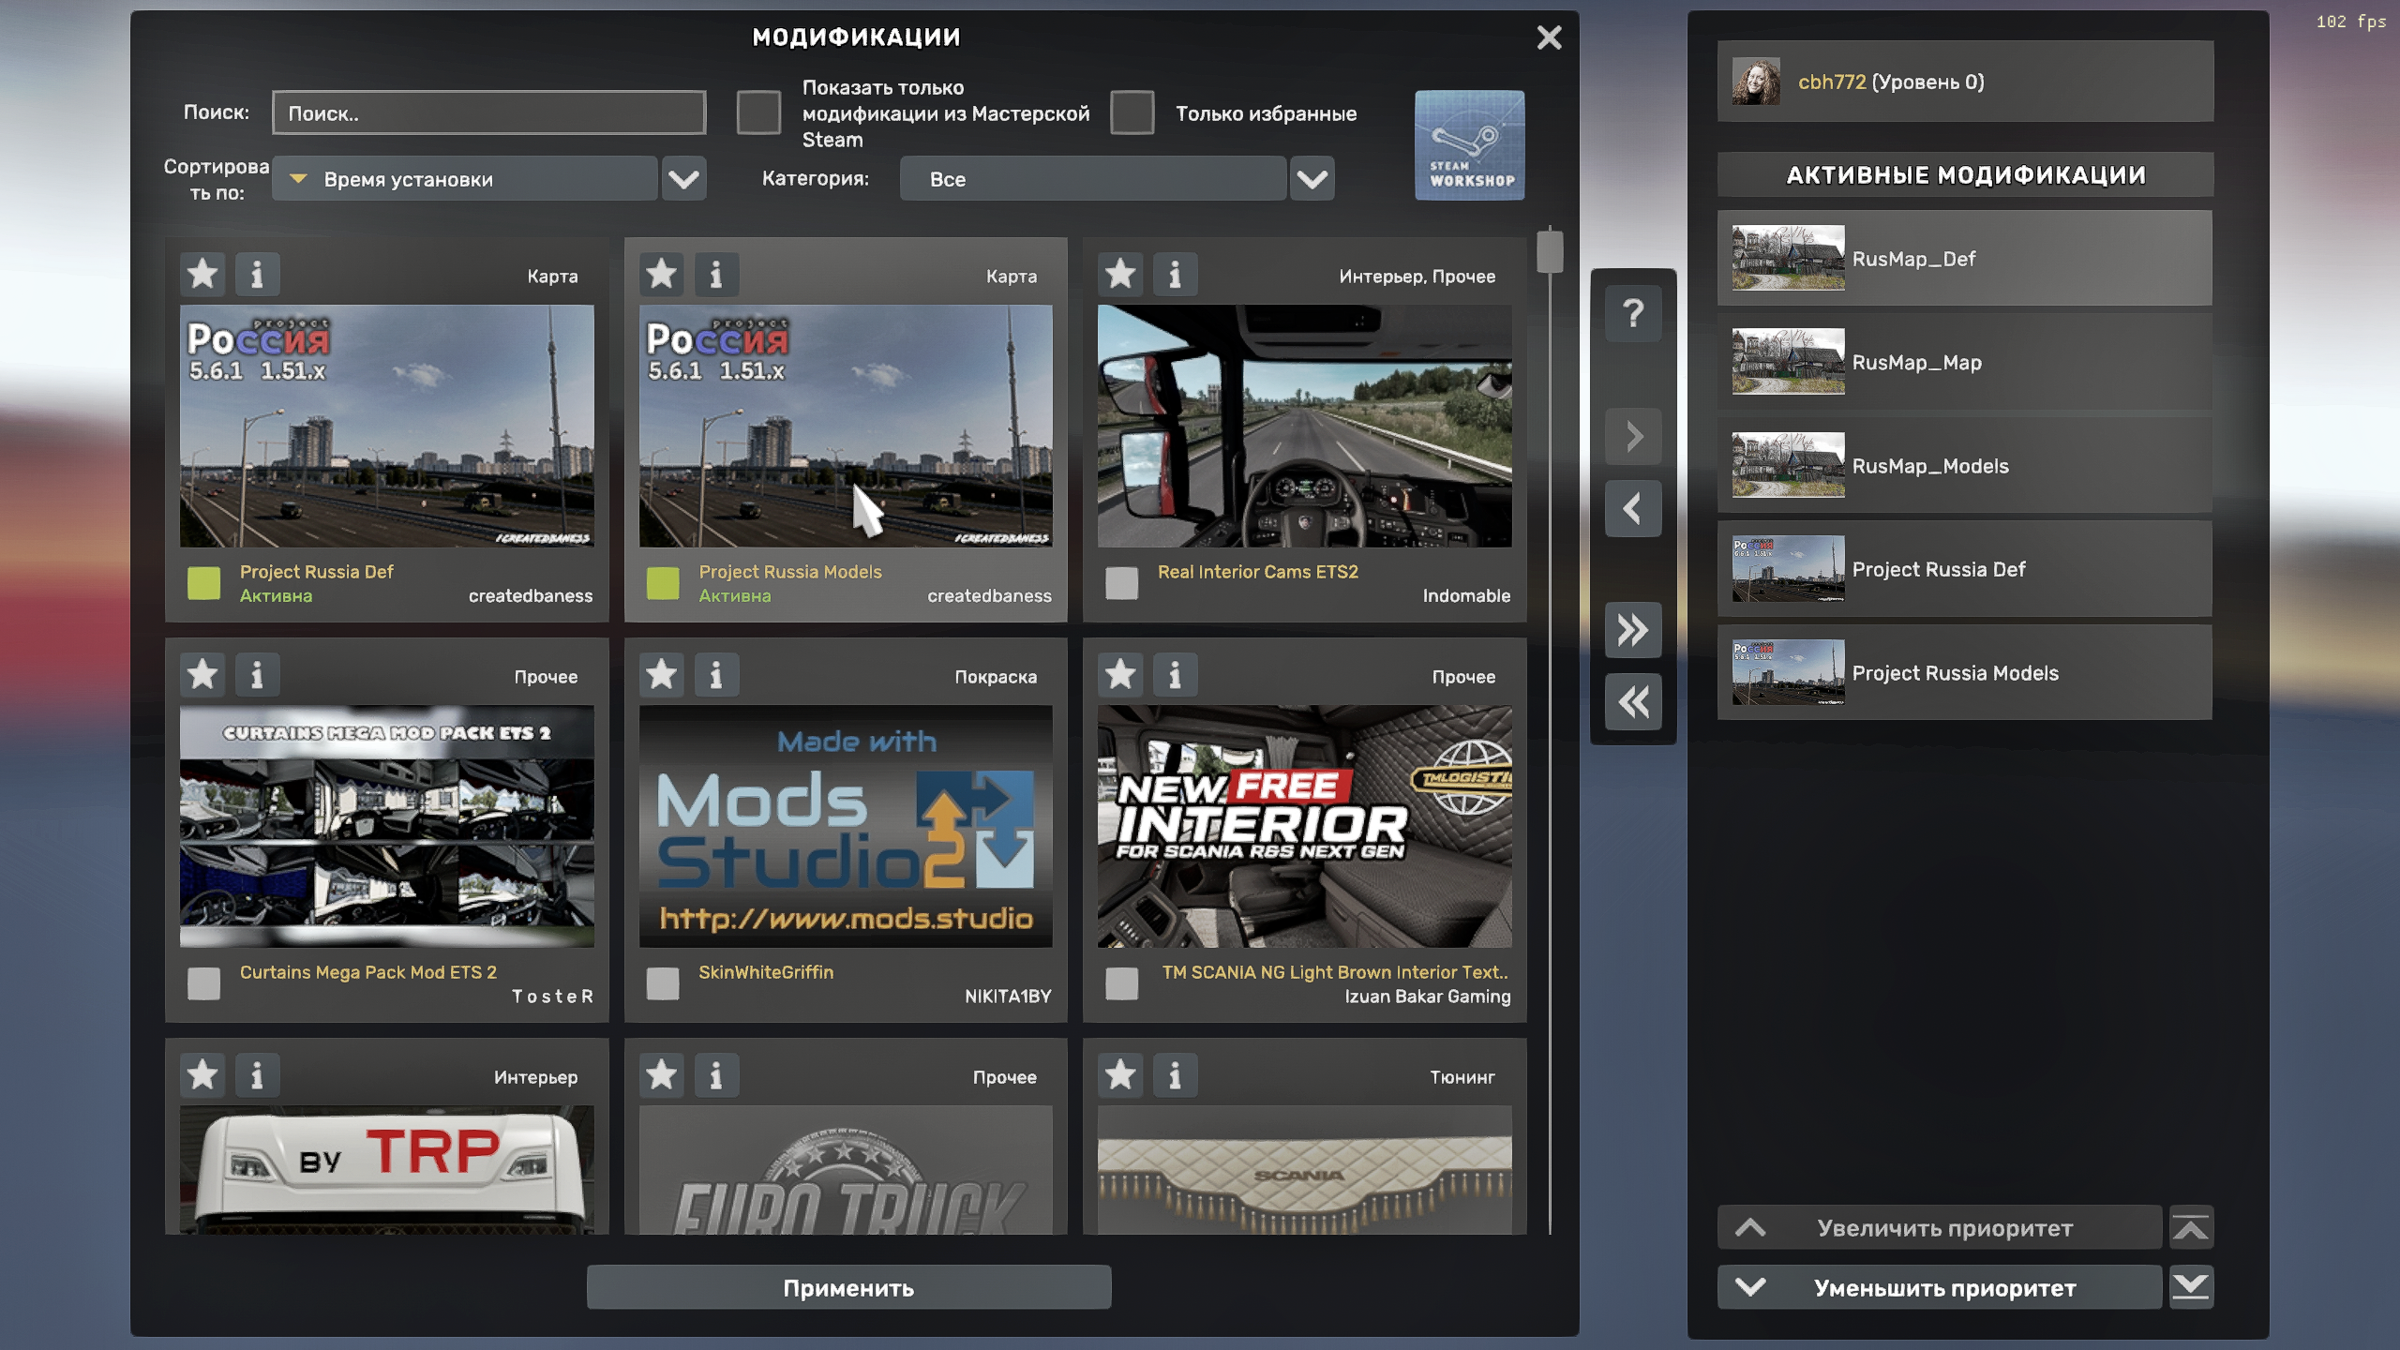Favorite the Real Interior Cams ETS2 mod
Viewport: 2400px width, 1350px height.
1120,275
